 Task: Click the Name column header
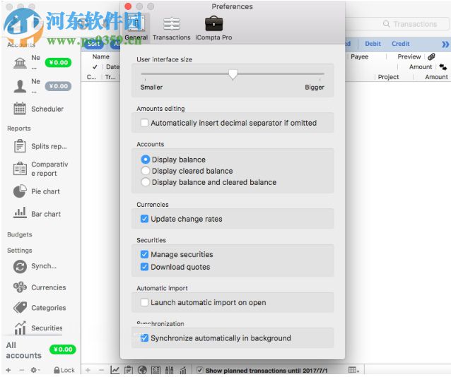[x=100, y=56]
